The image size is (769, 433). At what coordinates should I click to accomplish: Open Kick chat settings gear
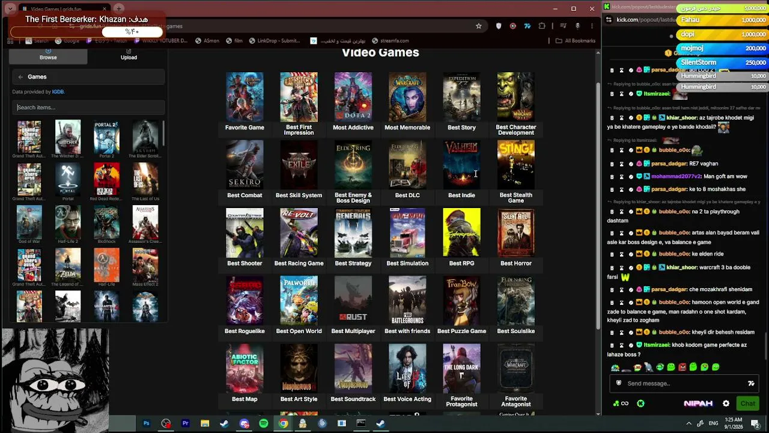pos(726,404)
